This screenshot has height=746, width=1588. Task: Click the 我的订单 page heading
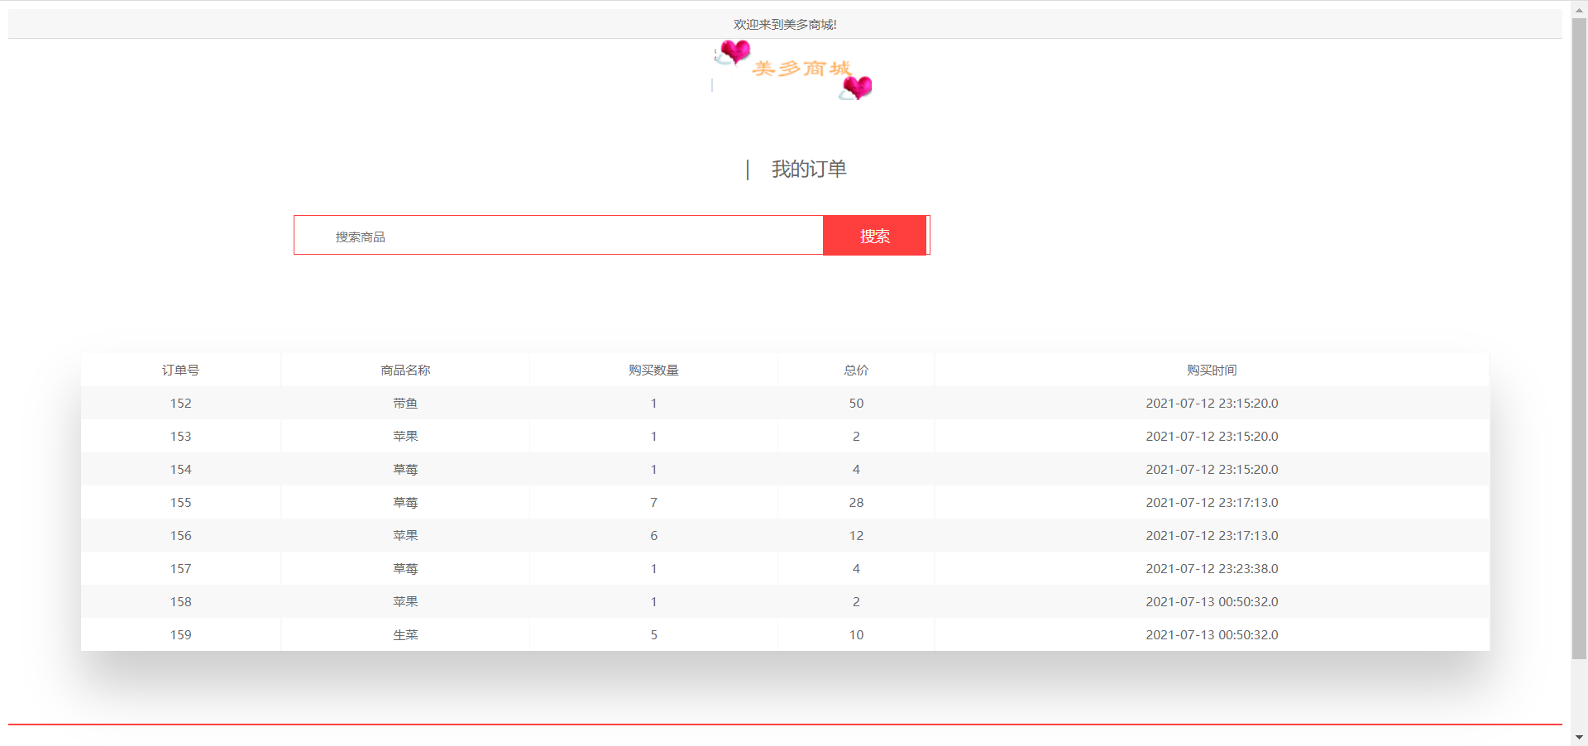(x=809, y=169)
